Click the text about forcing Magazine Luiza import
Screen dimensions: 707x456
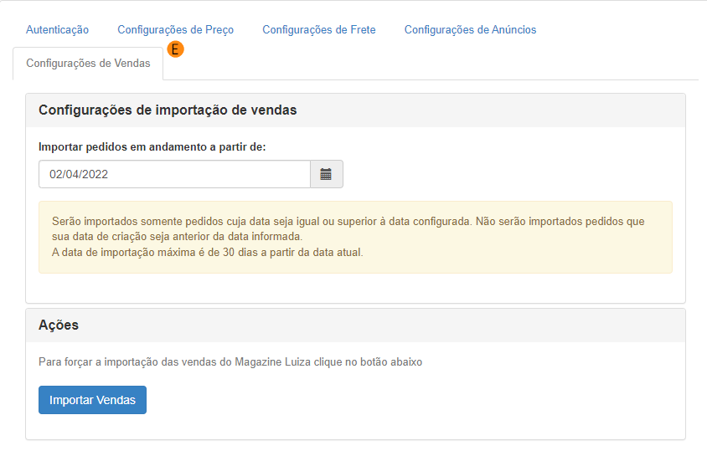click(230, 362)
